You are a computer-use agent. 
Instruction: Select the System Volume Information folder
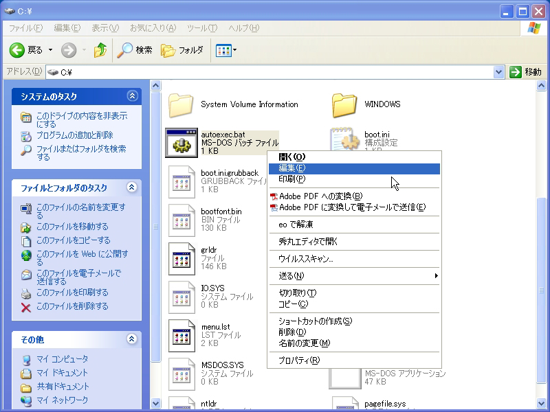[x=181, y=104]
